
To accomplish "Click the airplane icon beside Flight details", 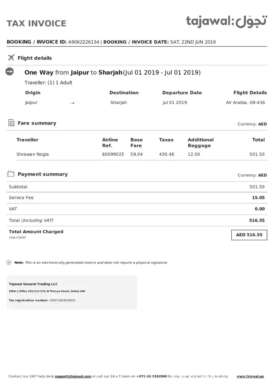I will [11, 58].
